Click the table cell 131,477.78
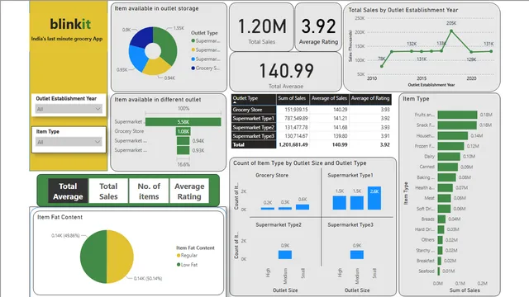The width and height of the screenshot is (529, 297). click(296, 127)
